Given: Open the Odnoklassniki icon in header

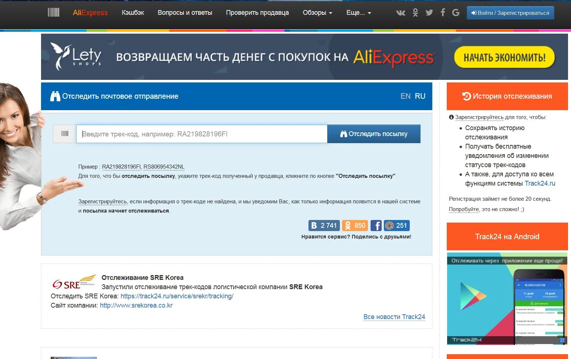Looking at the screenshot, I should point(415,13).
